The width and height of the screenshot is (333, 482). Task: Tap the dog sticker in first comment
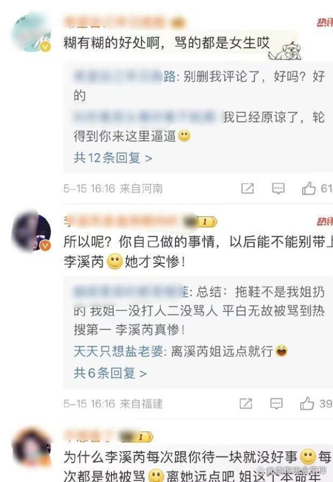(x=285, y=51)
